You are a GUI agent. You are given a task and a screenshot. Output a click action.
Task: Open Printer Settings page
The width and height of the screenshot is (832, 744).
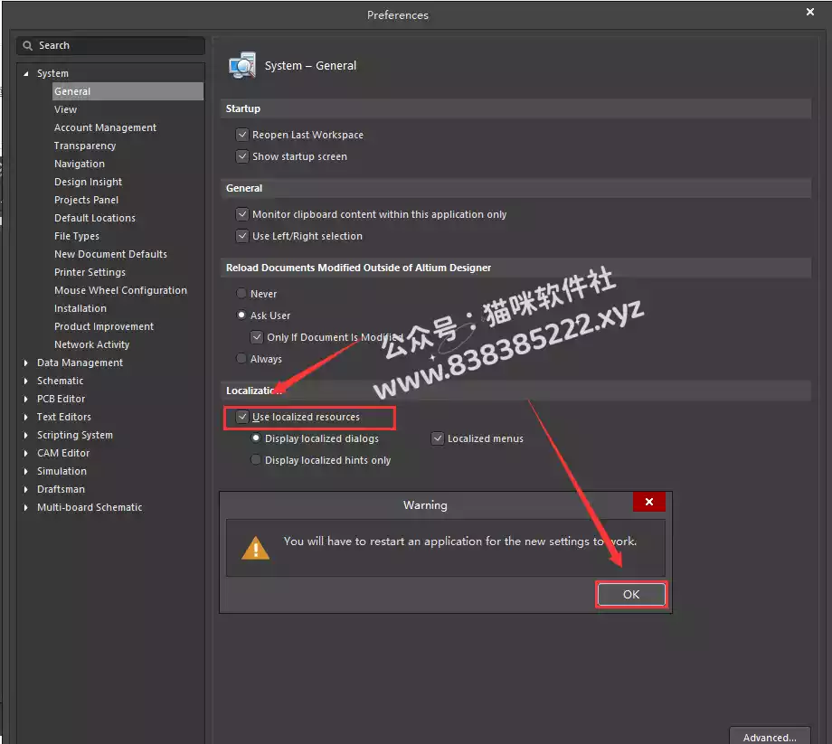90,271
